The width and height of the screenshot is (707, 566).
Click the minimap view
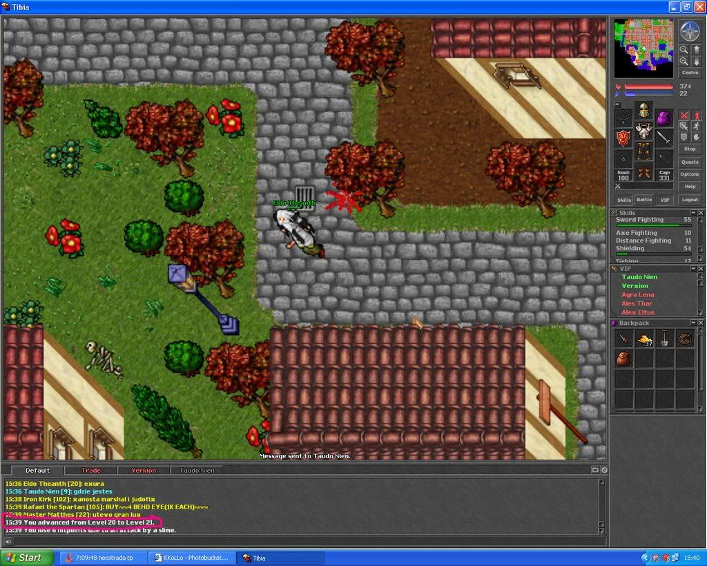[644, 48]
